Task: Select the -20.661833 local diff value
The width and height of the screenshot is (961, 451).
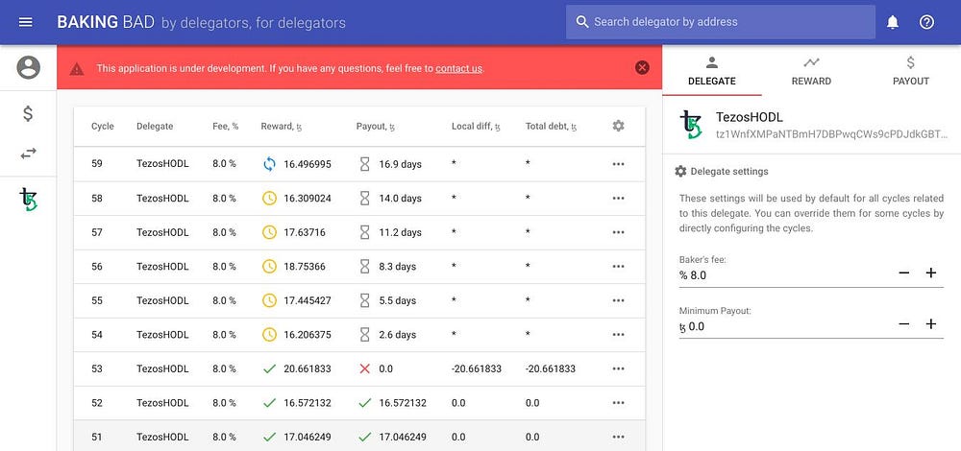Action: click(x=477, y=369)
